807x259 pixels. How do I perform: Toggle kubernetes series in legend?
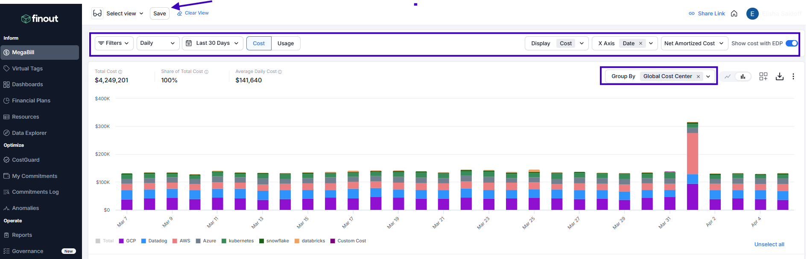pos(238,241)
